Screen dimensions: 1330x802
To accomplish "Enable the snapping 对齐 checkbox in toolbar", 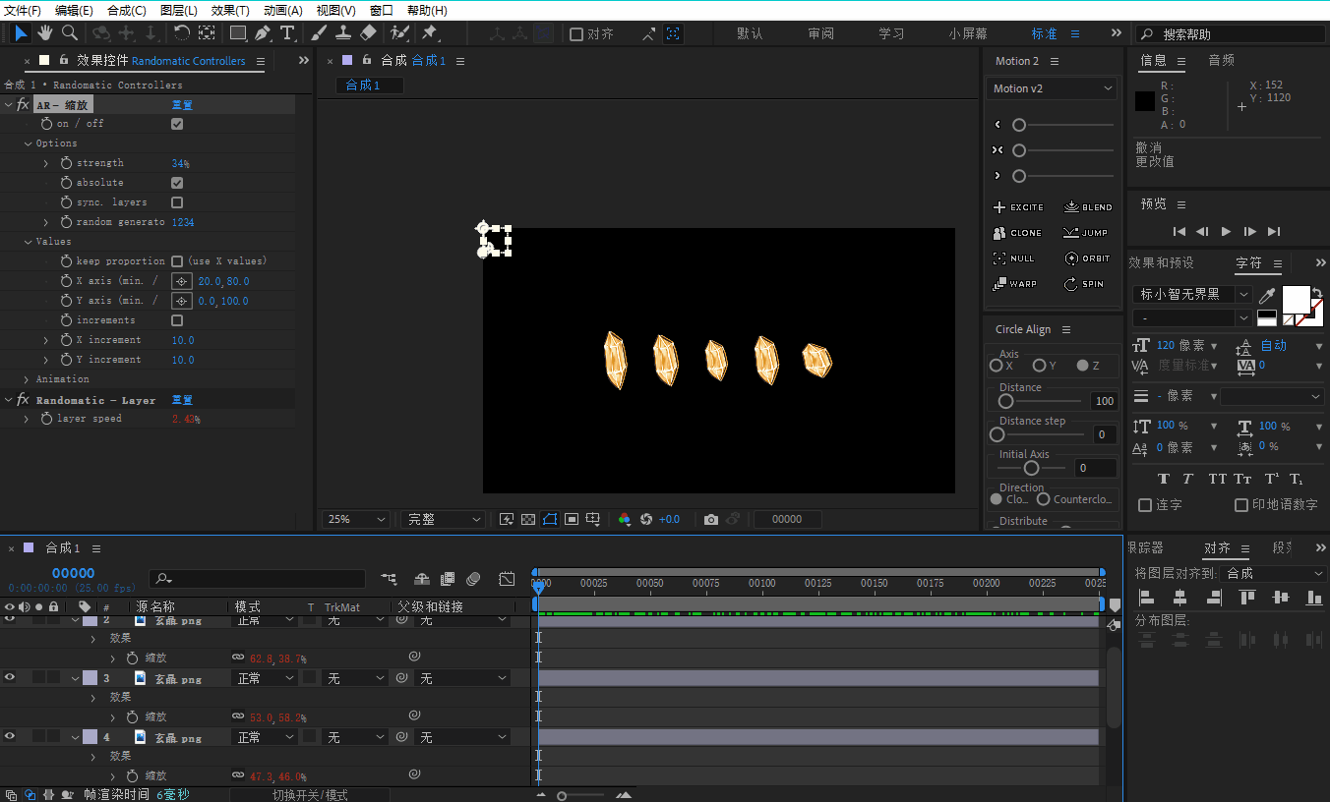I will coord(576,33).
